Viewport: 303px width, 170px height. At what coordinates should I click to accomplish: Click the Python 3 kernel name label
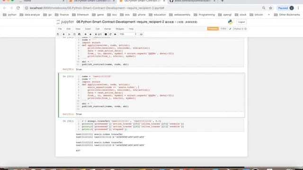pos(239,29)
